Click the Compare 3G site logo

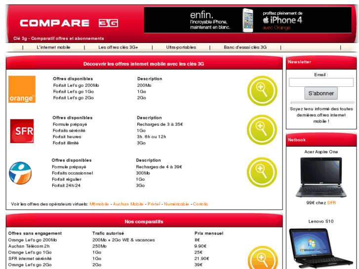(x=69, y=23)
